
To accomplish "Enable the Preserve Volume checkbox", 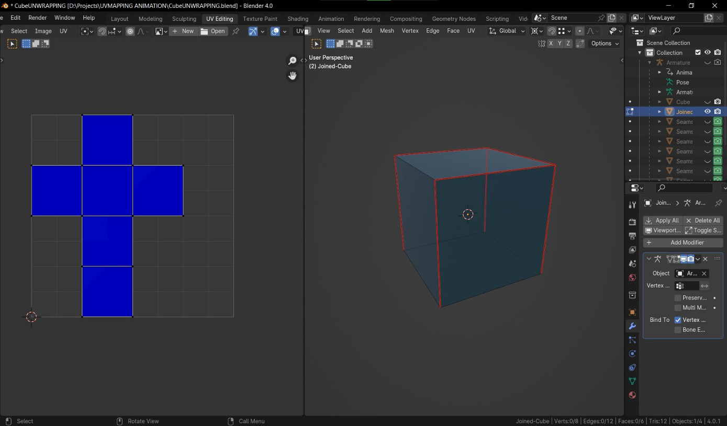I will 678,298.
